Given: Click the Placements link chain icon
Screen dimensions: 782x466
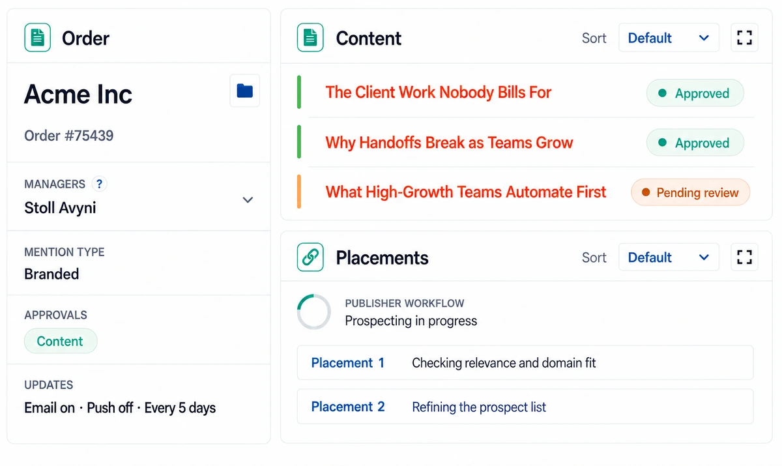Looking at the screenshot, I should click(310, 257).
